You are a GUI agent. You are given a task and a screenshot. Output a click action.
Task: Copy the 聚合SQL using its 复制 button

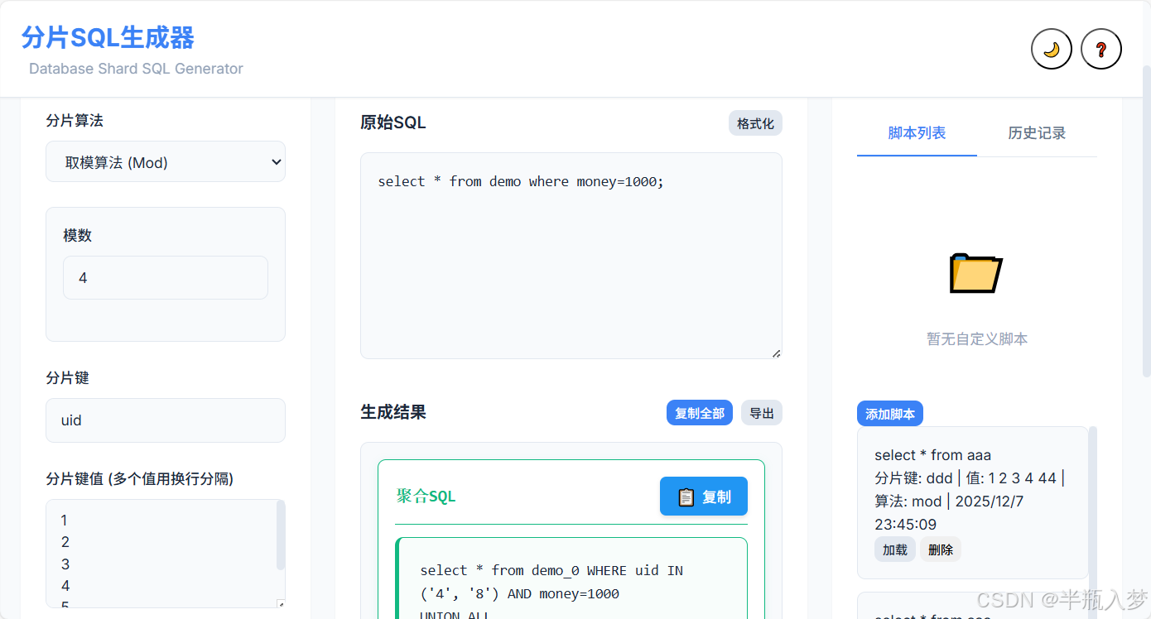[703, 496]
